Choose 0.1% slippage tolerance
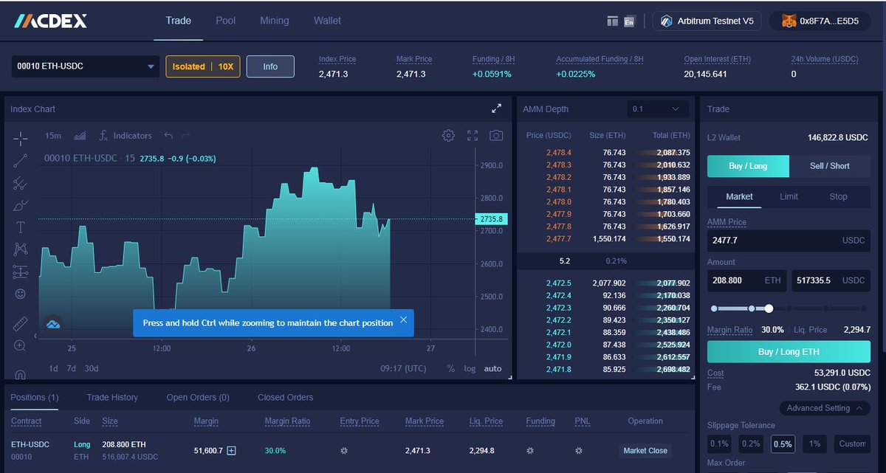This screenshot has width=886, height=473. point(719,443)
